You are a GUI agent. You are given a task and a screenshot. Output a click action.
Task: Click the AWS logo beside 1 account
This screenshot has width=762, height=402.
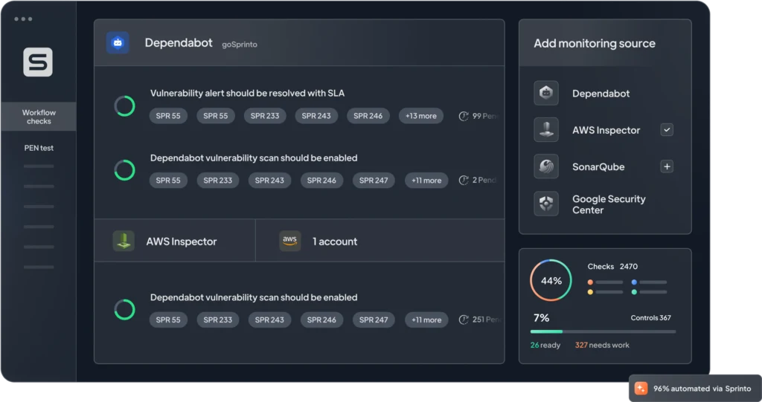pyautogui.click(x=290, y=241)
